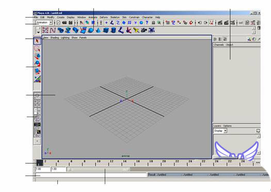Click the command line input field
The height and width of the screenshot is (192, 271).
[x=91, y=175]
